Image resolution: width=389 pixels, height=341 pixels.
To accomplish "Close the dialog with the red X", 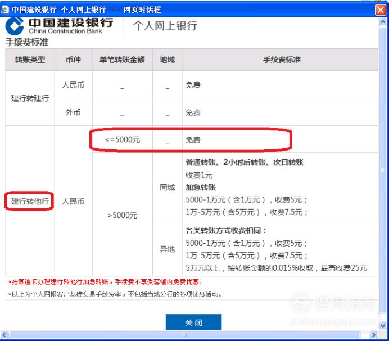I will coord(381,10).
